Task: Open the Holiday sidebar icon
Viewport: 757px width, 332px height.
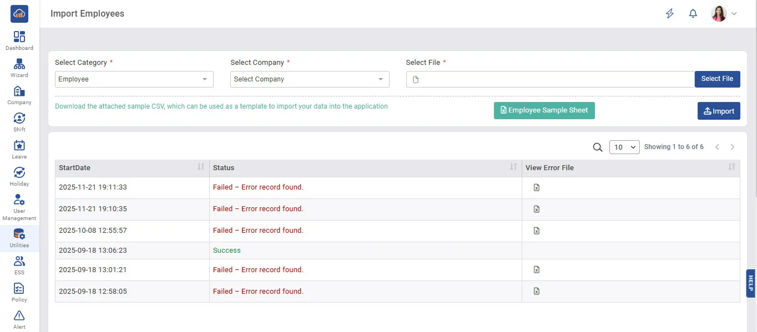Action: click(x=19, y=176)
